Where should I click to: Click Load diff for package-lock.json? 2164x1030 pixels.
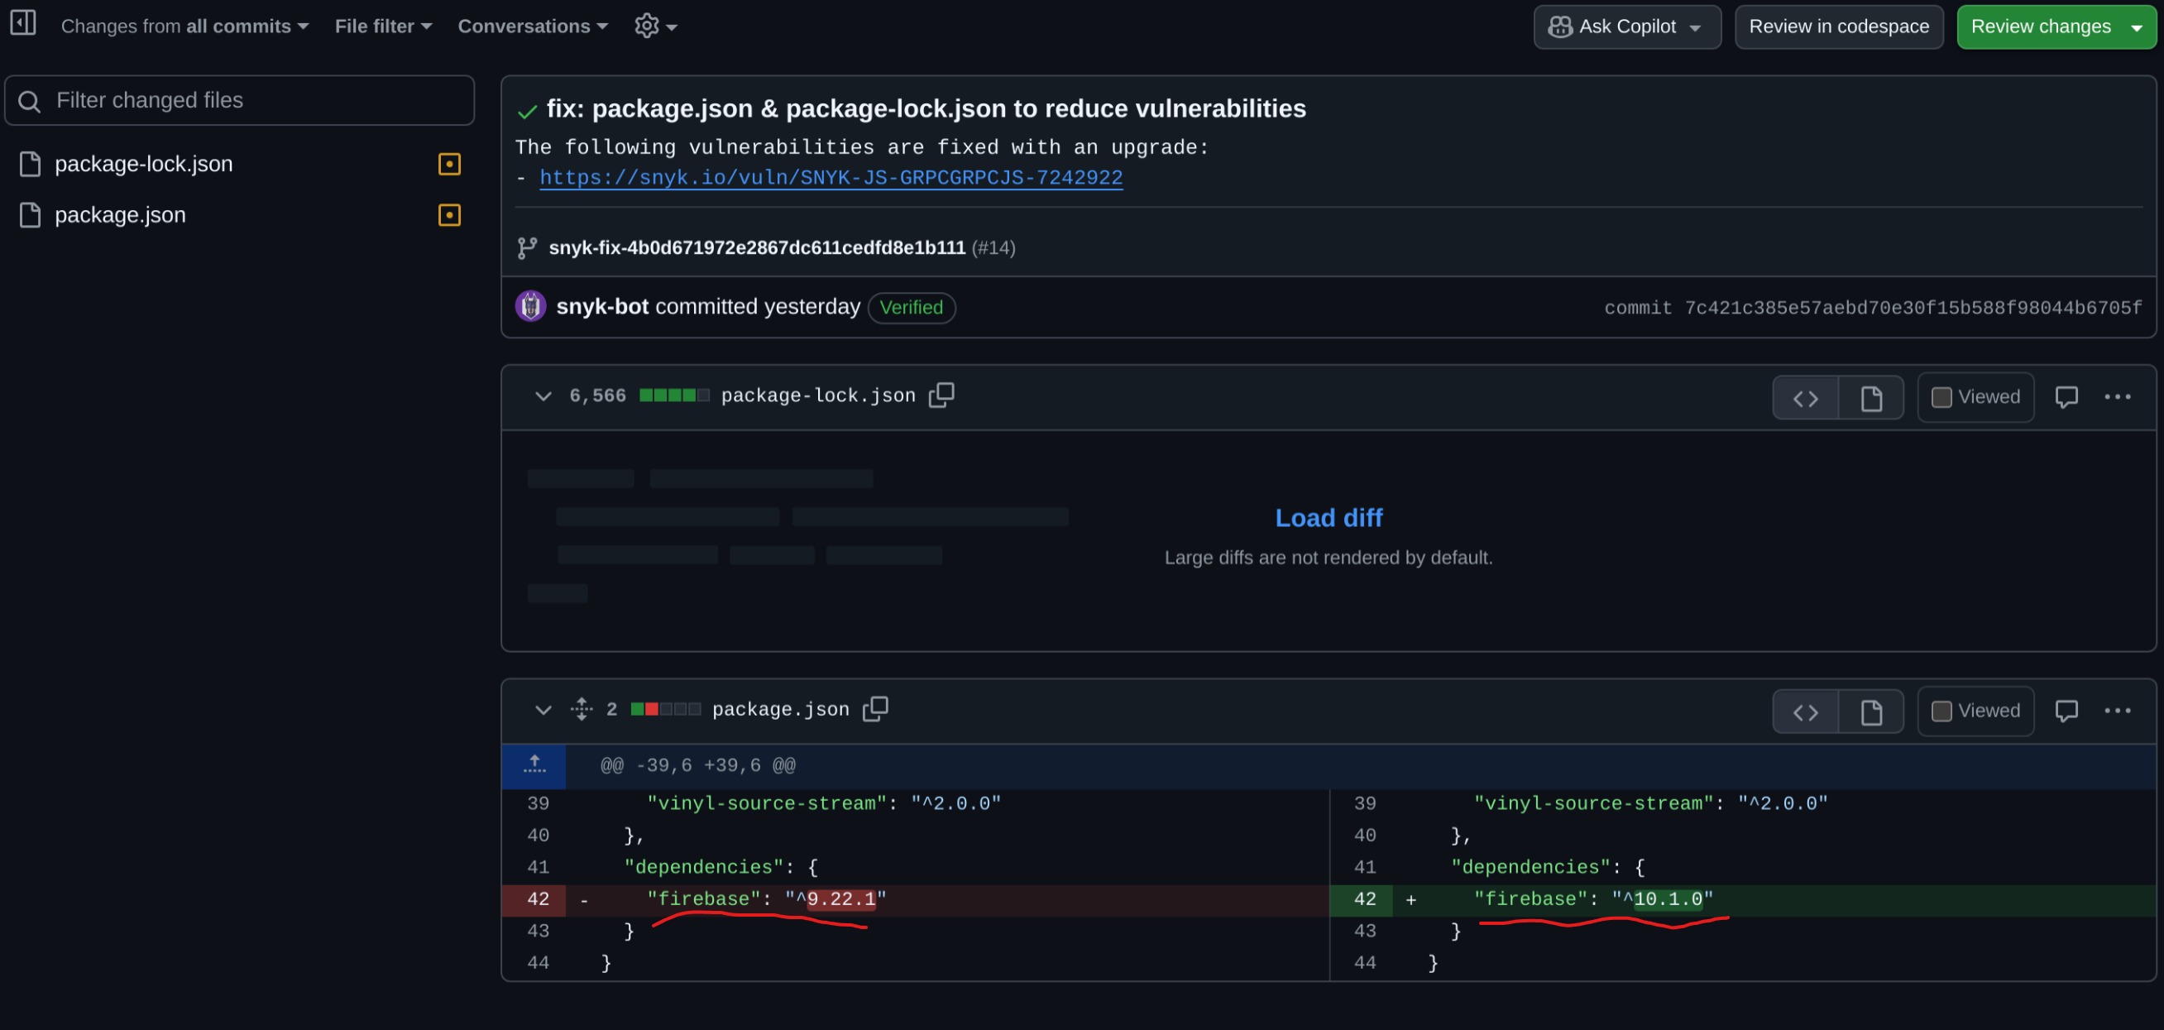(1329, 519)
